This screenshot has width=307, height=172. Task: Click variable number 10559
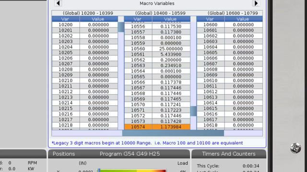point(138,43)
